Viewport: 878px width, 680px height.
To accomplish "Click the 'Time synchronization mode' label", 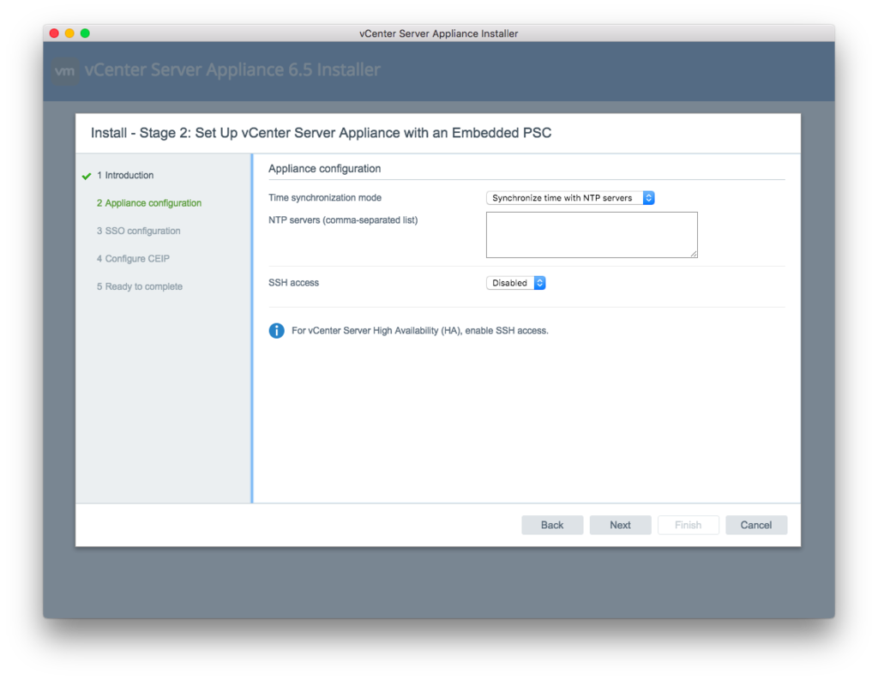I will click(325, 198).
